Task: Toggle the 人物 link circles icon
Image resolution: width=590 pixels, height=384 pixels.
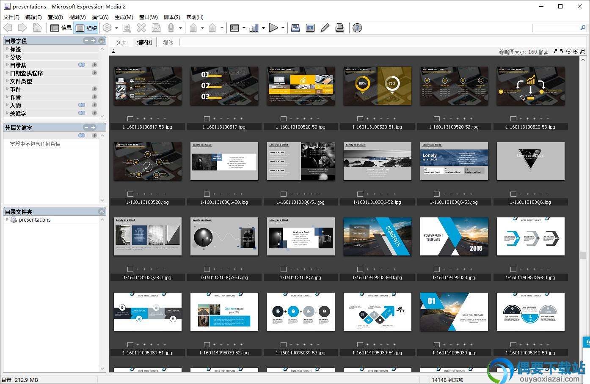Action: [x=82, y=105]
